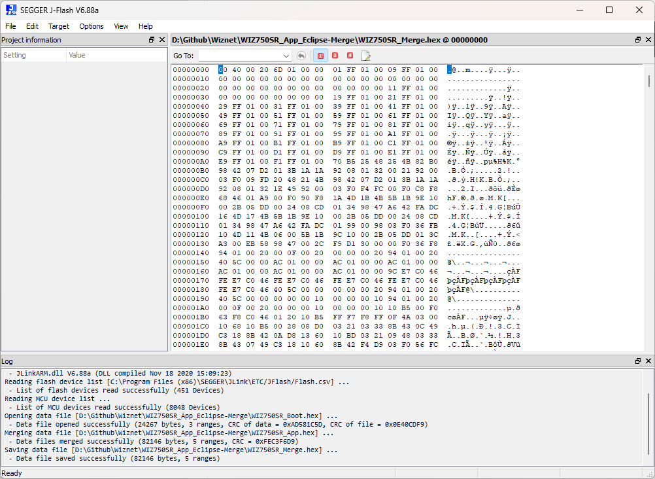Open the View menu
Image resolution: width=655 pixels, height=479 pixels.
coord(121,26)
